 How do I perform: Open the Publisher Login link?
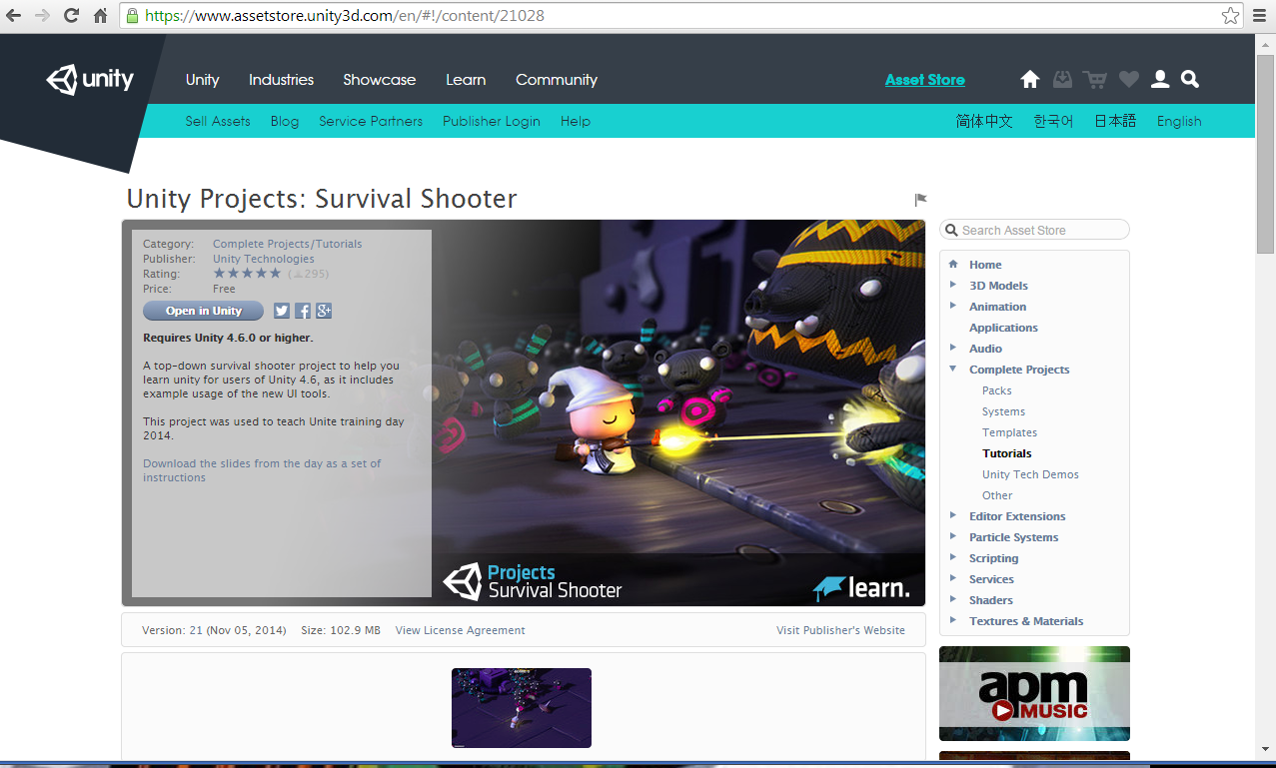[492, 121]
